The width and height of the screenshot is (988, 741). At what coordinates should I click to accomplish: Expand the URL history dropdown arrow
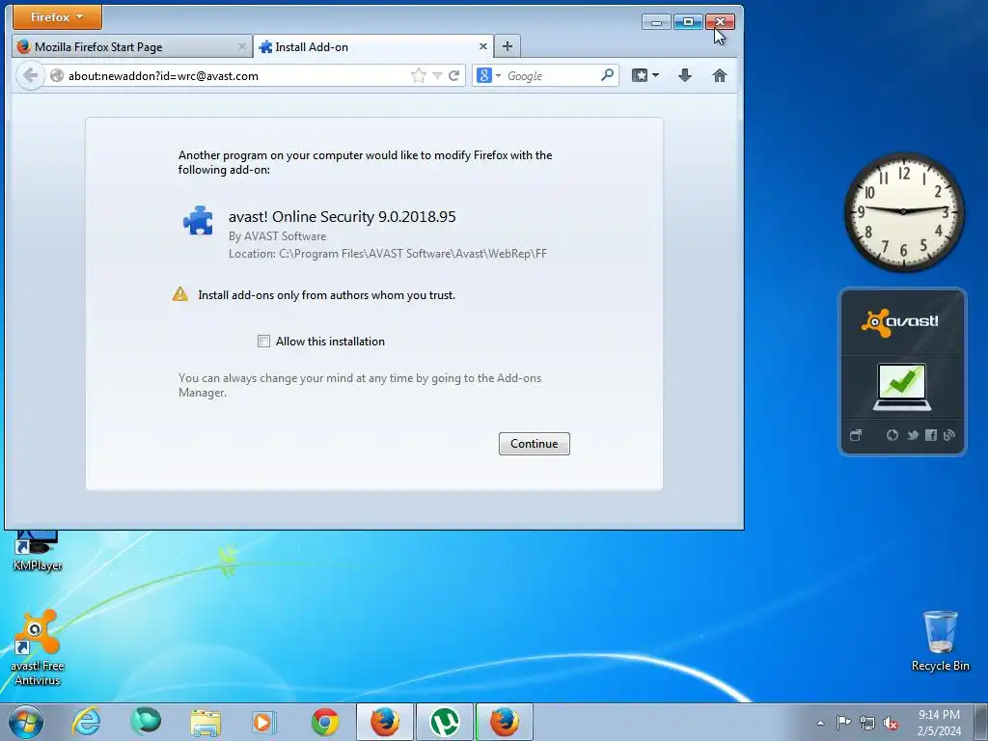click(437, 76)
